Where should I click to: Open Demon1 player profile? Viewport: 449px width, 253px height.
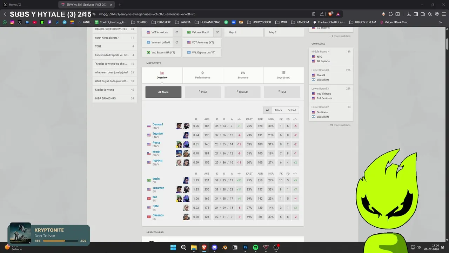[x=158, y=124]
